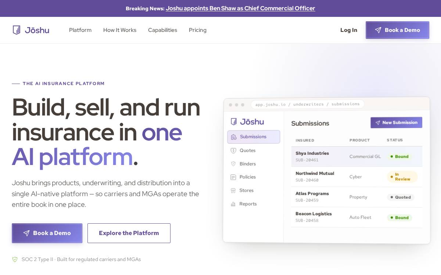441x275 pixels.
Task: Click the Quoted status badge
Action: (x=401, y=197)
